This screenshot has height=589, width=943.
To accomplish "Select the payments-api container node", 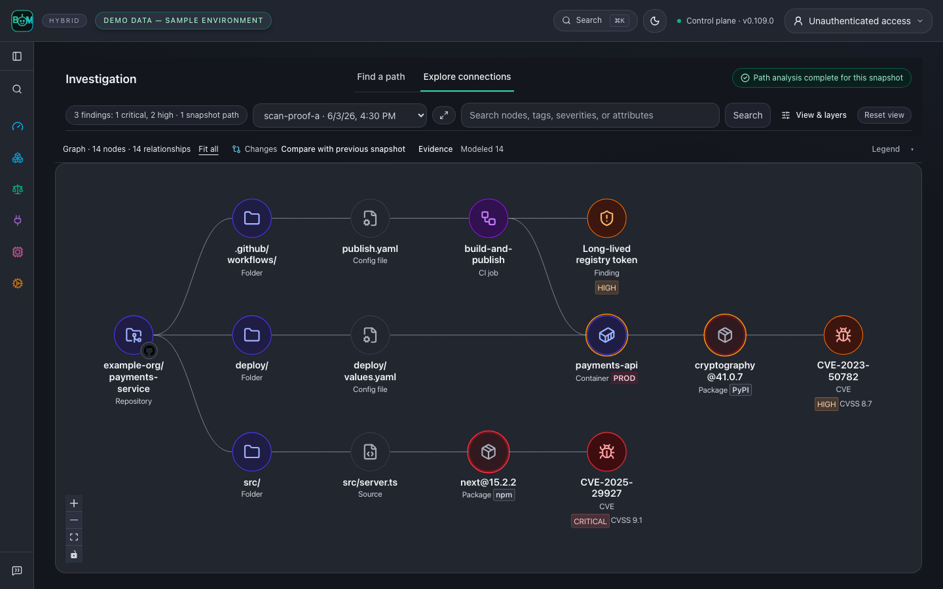I will tap(606, 335).
